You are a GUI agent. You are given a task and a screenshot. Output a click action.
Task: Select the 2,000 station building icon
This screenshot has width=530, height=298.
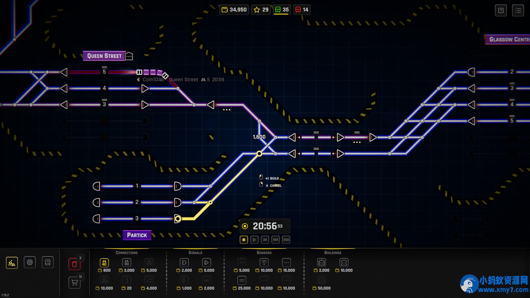tap(322, 263)
